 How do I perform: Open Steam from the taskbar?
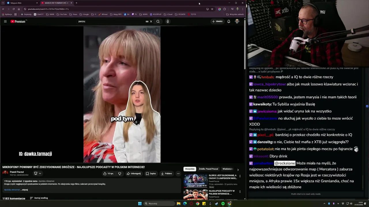tap(216, 204)
